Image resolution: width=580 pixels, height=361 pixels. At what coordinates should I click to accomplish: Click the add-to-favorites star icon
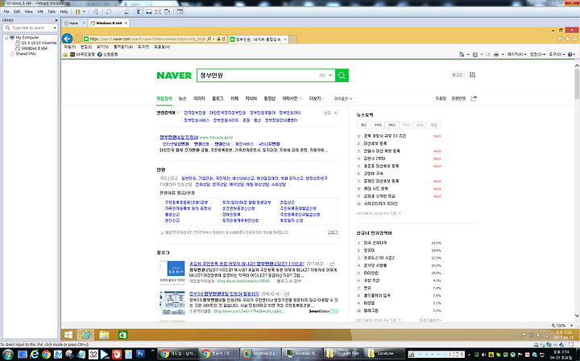65,55
